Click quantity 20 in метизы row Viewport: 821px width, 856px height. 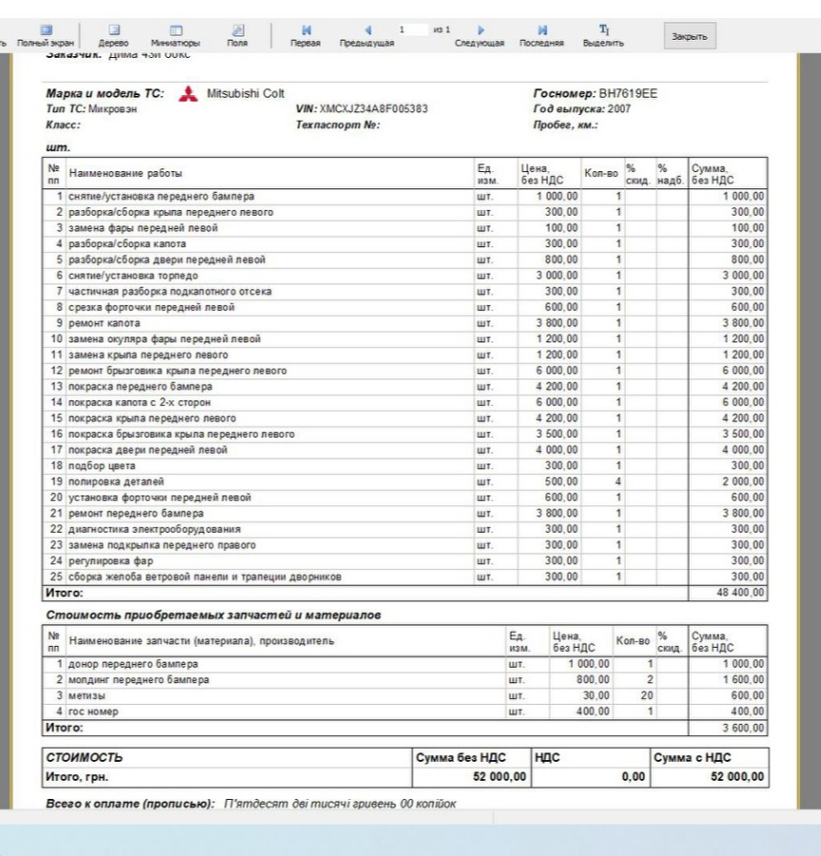point(647,695)
